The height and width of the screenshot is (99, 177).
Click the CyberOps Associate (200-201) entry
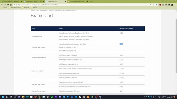coord(69,48)
